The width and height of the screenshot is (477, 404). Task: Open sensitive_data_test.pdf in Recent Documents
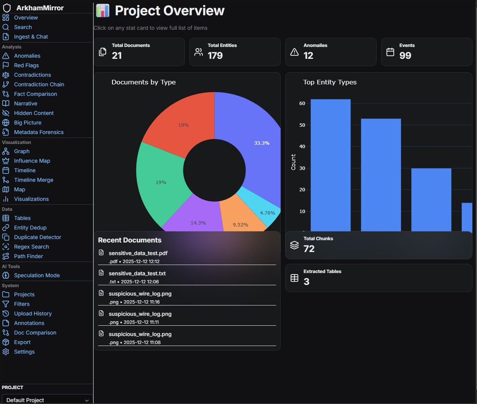[187, 257]
